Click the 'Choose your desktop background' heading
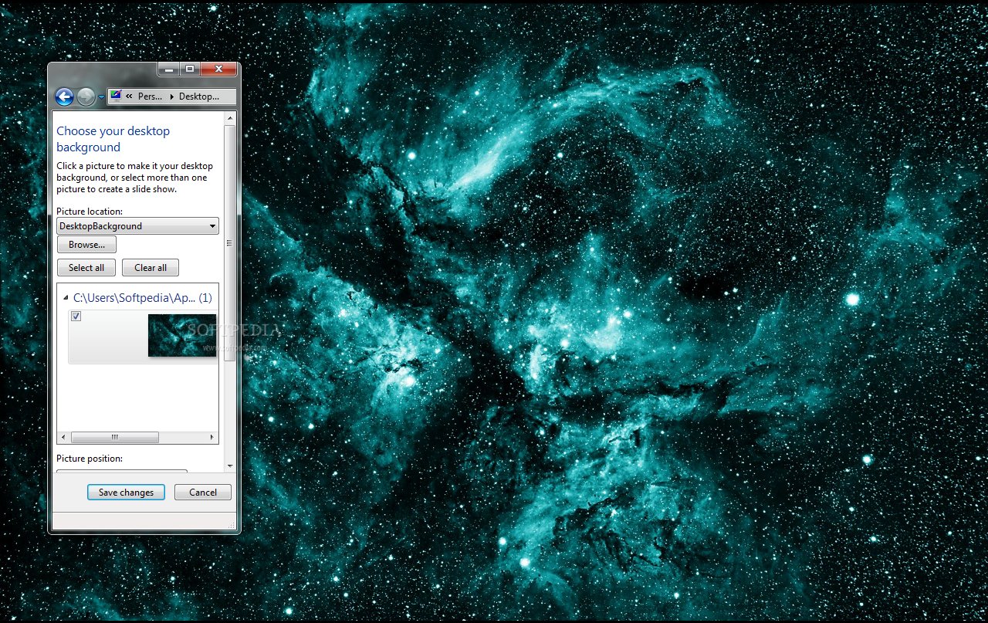This screenshot has height=623, width=988. (x=113, y=139)
